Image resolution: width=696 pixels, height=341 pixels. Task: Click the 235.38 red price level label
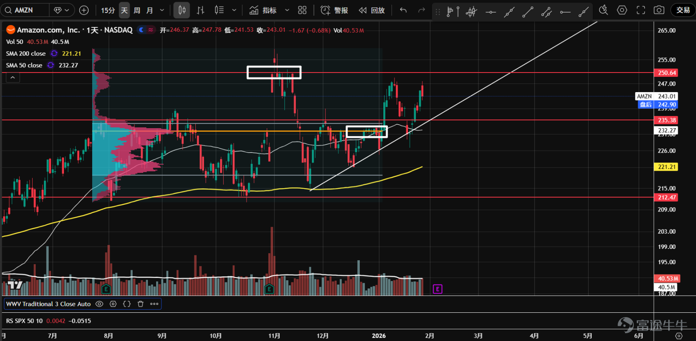(666, 120)
